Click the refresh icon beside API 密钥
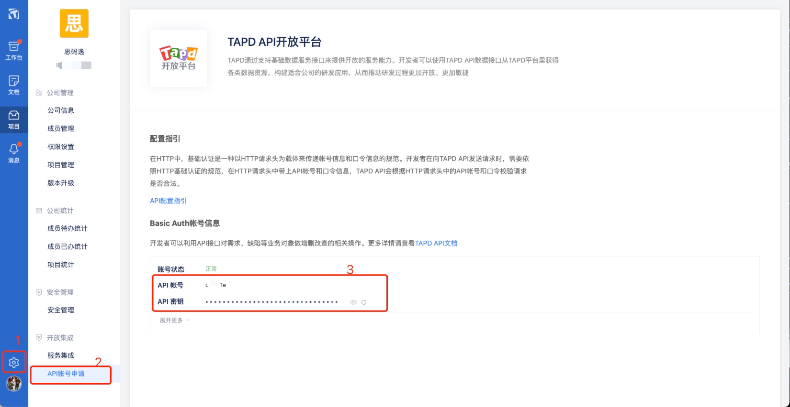Image resolution: width=790 pixels, height=407 pixels. pos(364,302)
